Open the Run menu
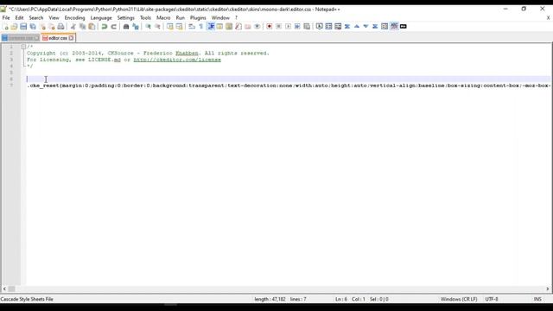This screenshot has width=553, height=311. click(181, 17)
